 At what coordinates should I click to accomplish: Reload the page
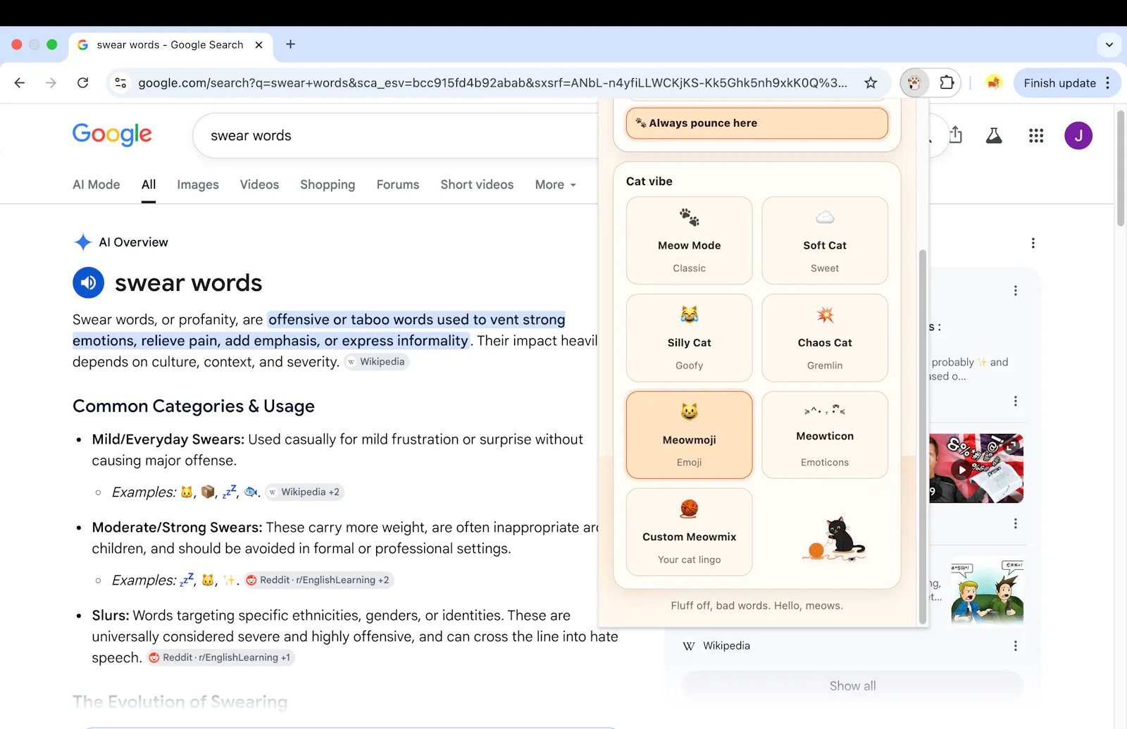point(83,83)
